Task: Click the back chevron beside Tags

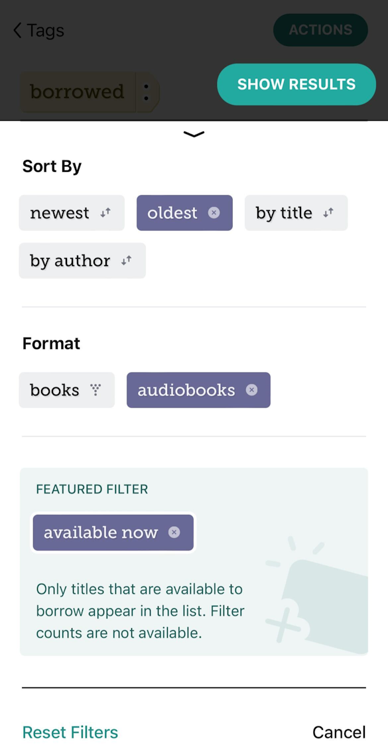Action: click(16, 30)
